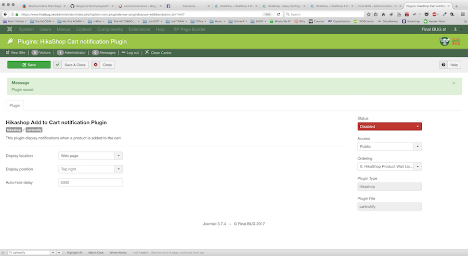
Task: Open the Content menu
Action: (x=84, y=30)
